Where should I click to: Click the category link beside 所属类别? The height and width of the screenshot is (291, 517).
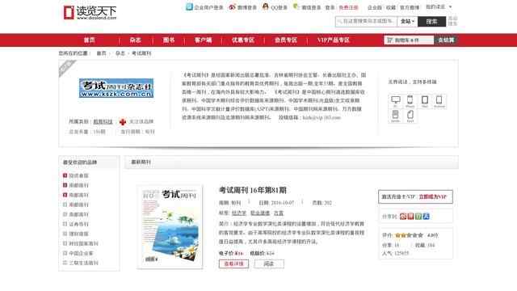pos(103,122)
